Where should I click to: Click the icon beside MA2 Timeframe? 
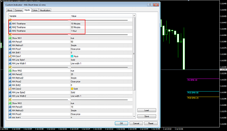pos(10,27)
